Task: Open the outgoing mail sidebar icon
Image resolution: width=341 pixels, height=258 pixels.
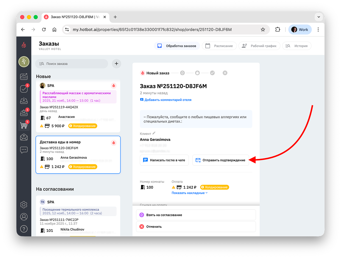Action: [x=24, y=137]
